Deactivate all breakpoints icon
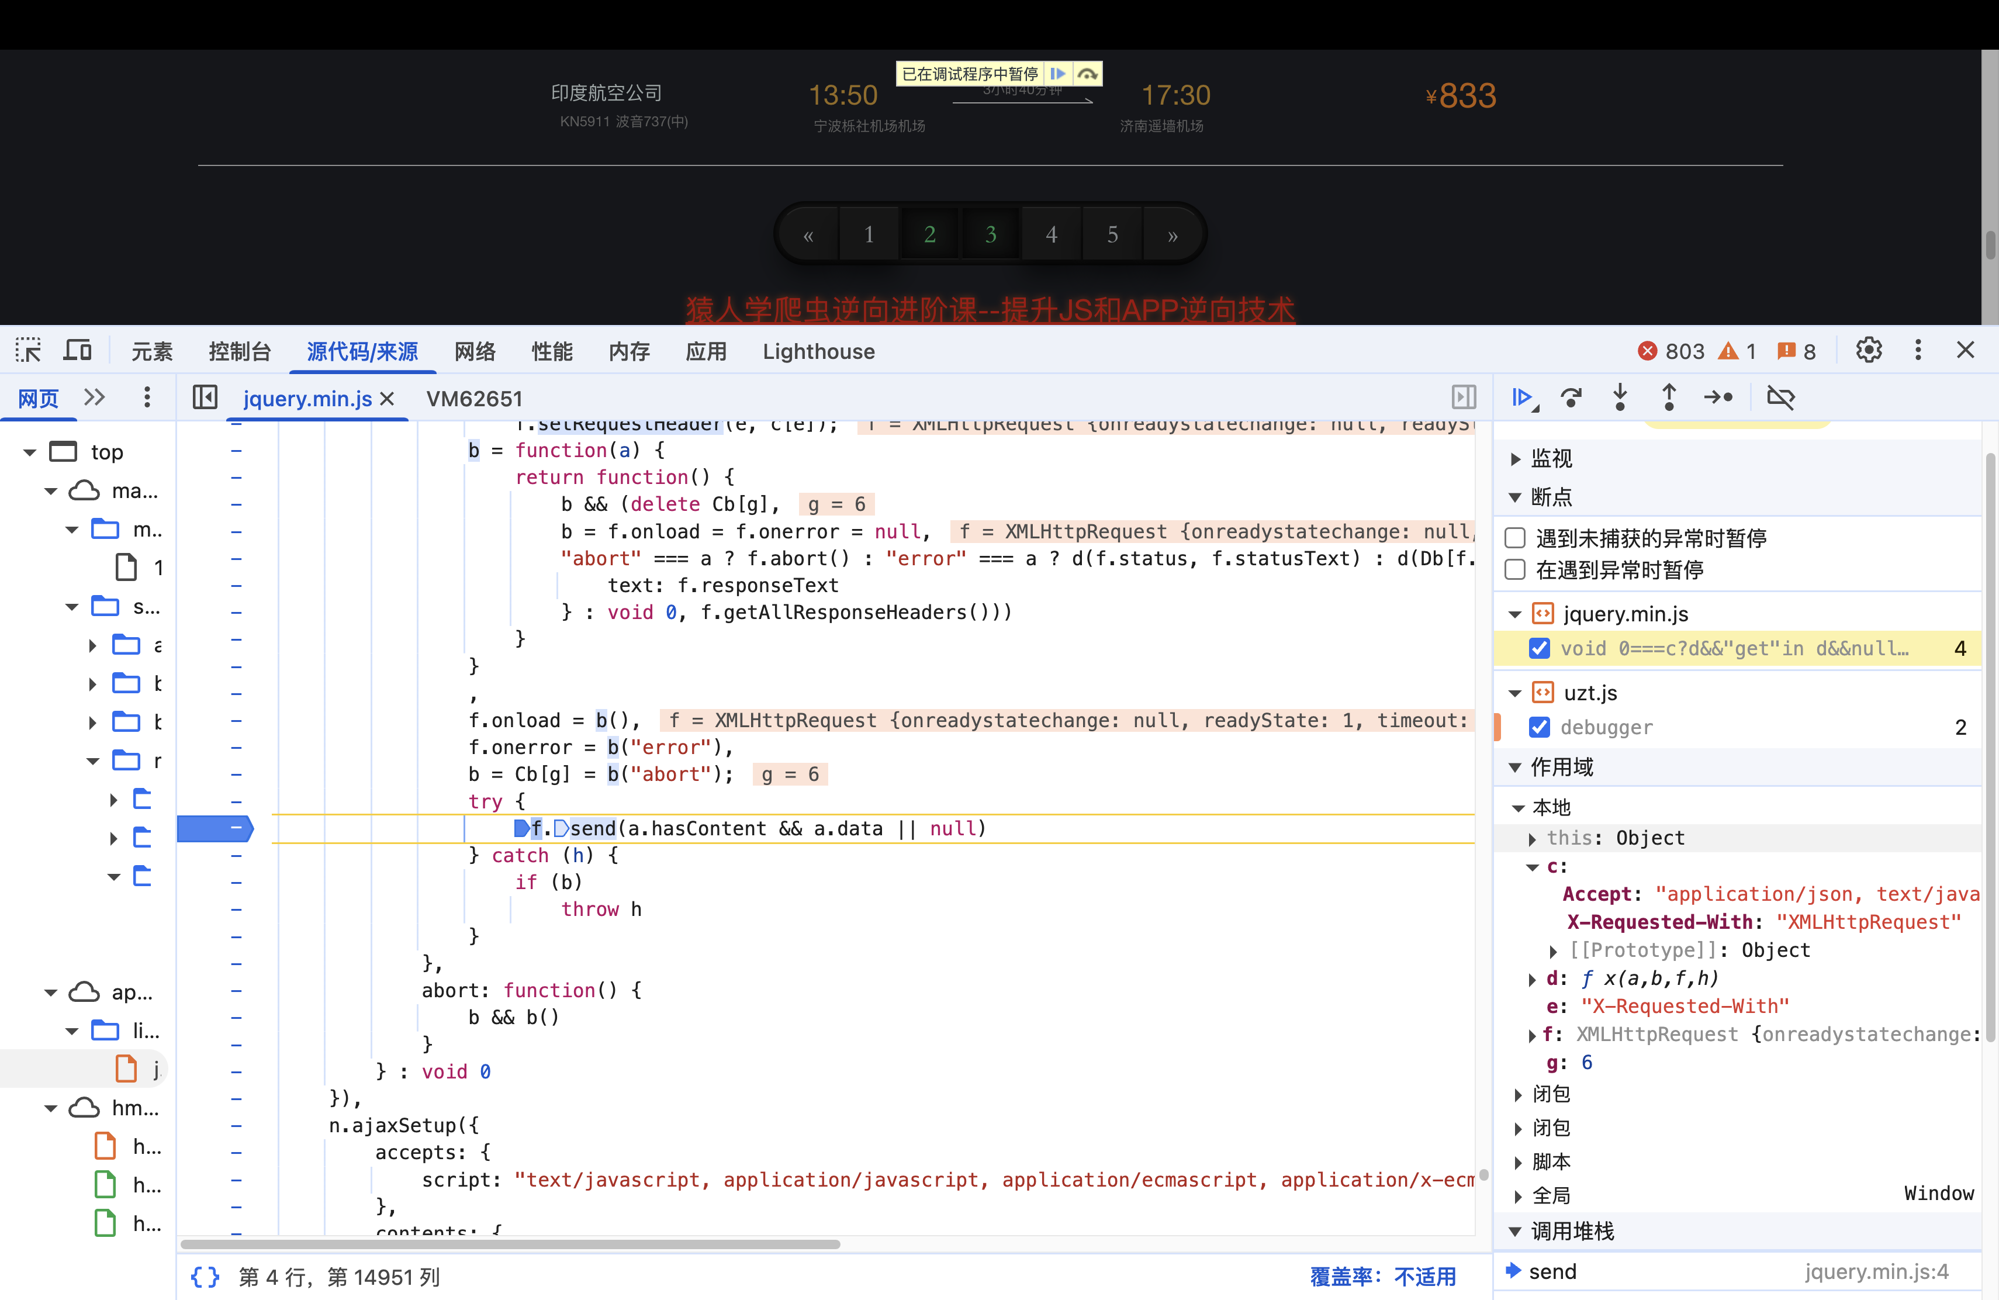1999x1300 pixels. click(1780, 397)
